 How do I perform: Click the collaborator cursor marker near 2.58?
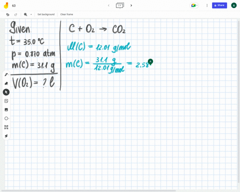[150, 62]
